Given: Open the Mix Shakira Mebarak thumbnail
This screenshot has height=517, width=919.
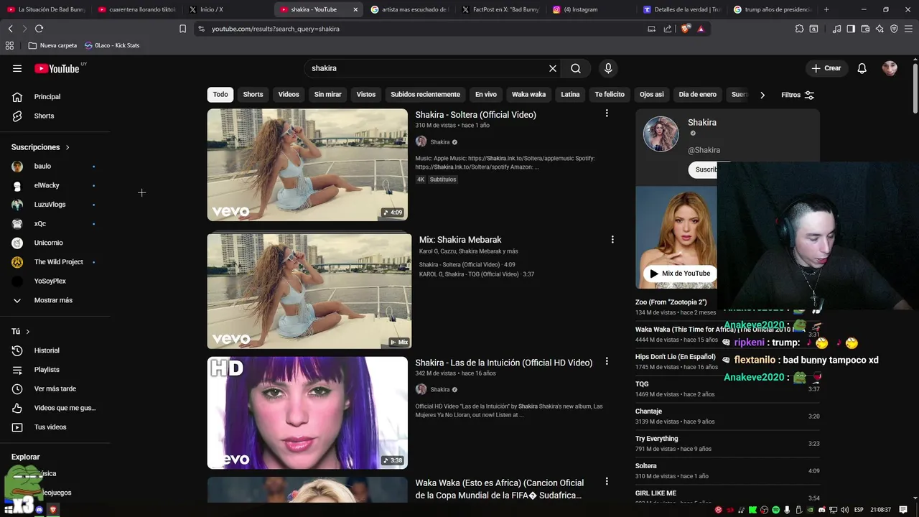Looking at the screenshot, I should (309, 291).
